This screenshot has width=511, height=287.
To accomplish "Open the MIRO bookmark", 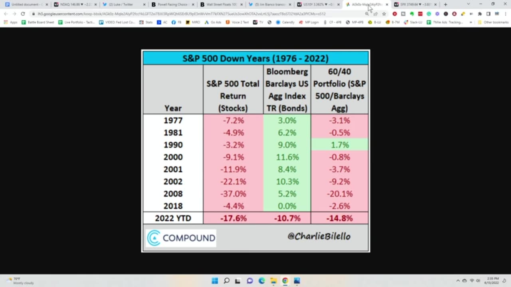I will pyautogui.click(x=193, y=22).
